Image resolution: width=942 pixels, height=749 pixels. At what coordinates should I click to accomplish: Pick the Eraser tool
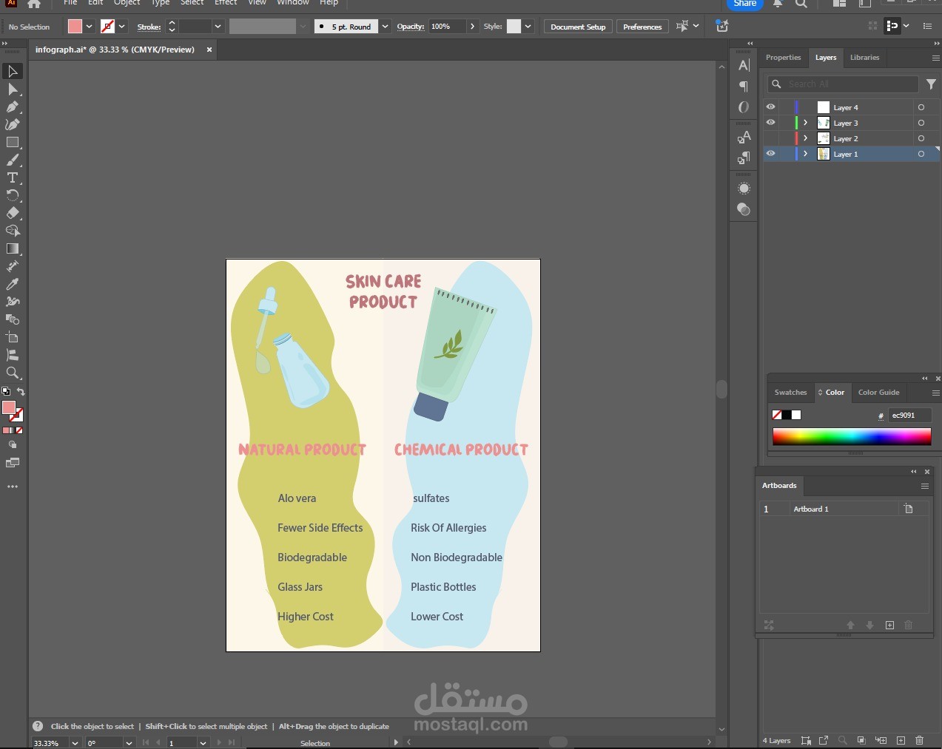(x=13, y=213)
